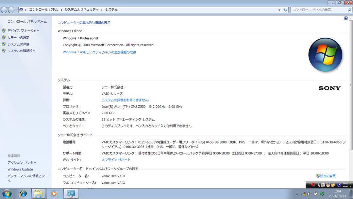
Task: Open Windows Explorer folder in taskbar
Action: [x=39, y=193]
